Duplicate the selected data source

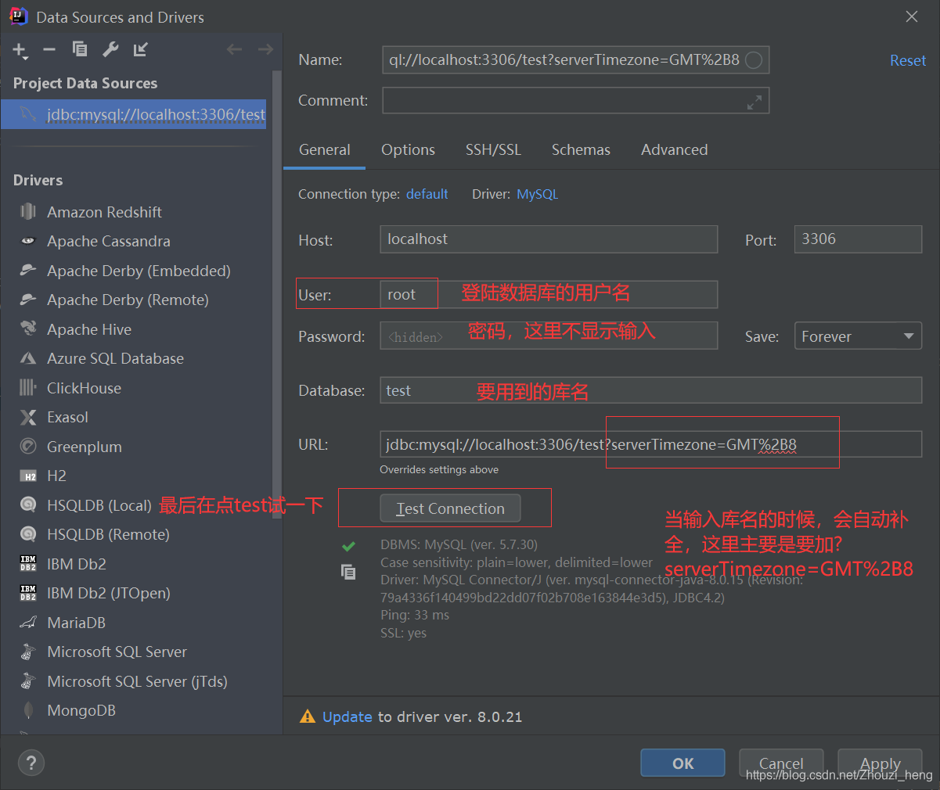[79, 48]
